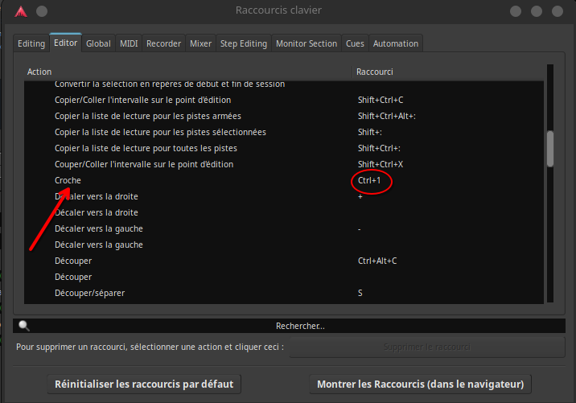Select the Découper/séparer action row

coord(89,293)
